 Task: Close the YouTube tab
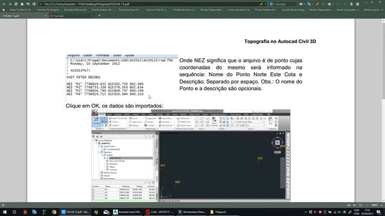pos(92,16)
